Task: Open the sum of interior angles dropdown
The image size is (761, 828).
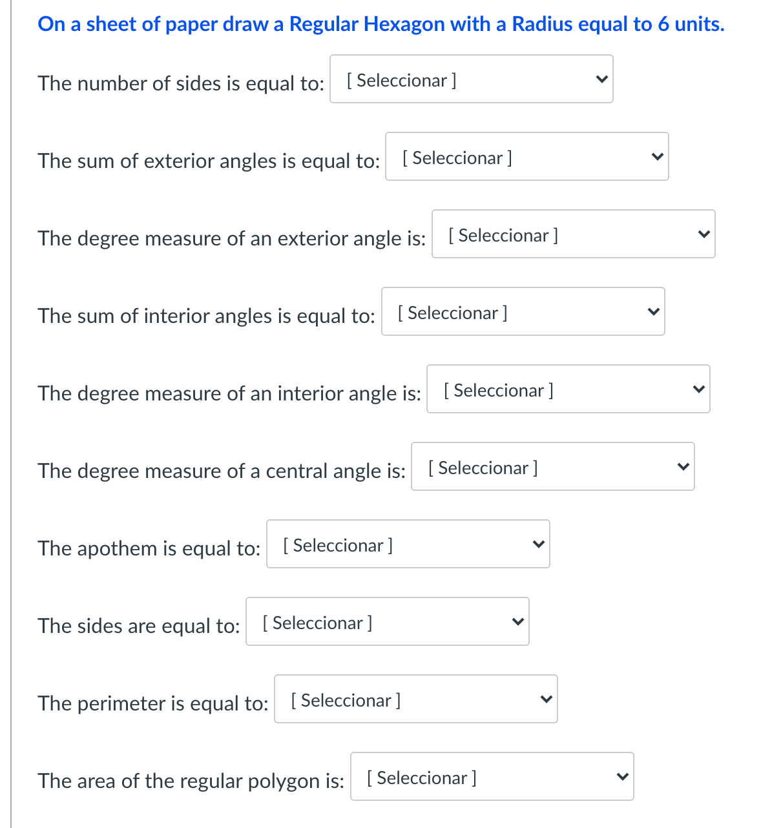Action: click(x=523, y=311)
